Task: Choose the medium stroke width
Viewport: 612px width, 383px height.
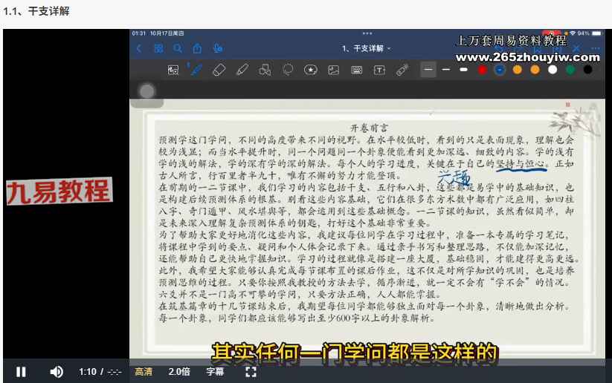Action: [x=445, y=70]
